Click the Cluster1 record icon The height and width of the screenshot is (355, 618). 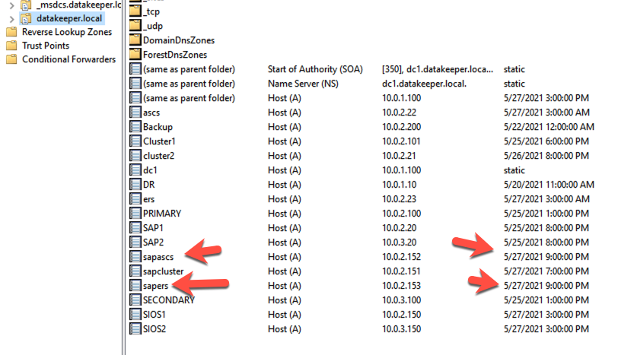click(x=135, y=141)
